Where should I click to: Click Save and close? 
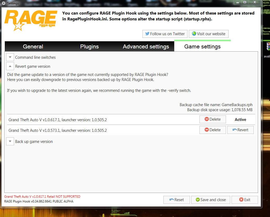coord(211,200)
